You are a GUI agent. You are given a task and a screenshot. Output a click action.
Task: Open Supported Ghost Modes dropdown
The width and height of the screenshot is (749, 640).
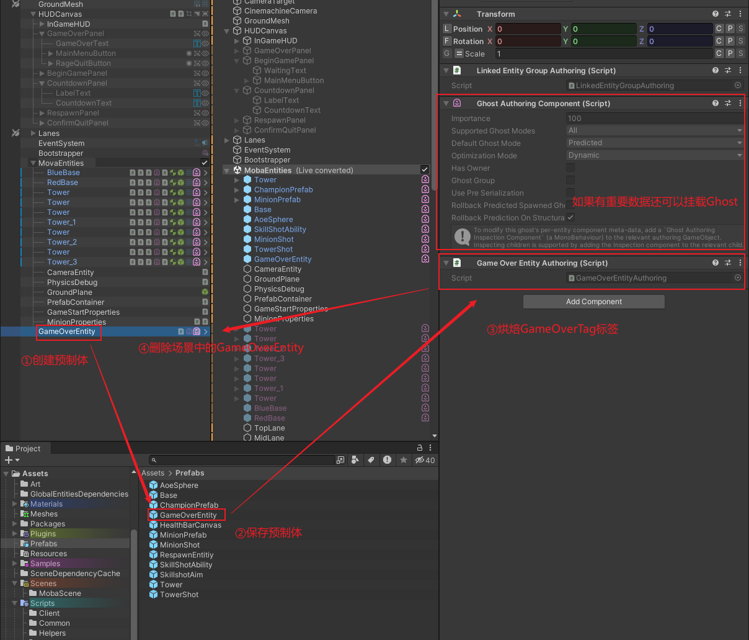pyautogui.click(x=655, y=130)
